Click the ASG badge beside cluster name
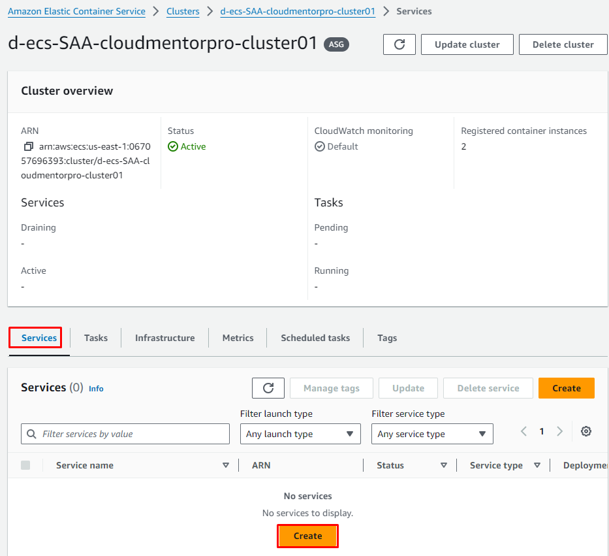This screenshot has height=556, width=609. click(x=336, y=44)
